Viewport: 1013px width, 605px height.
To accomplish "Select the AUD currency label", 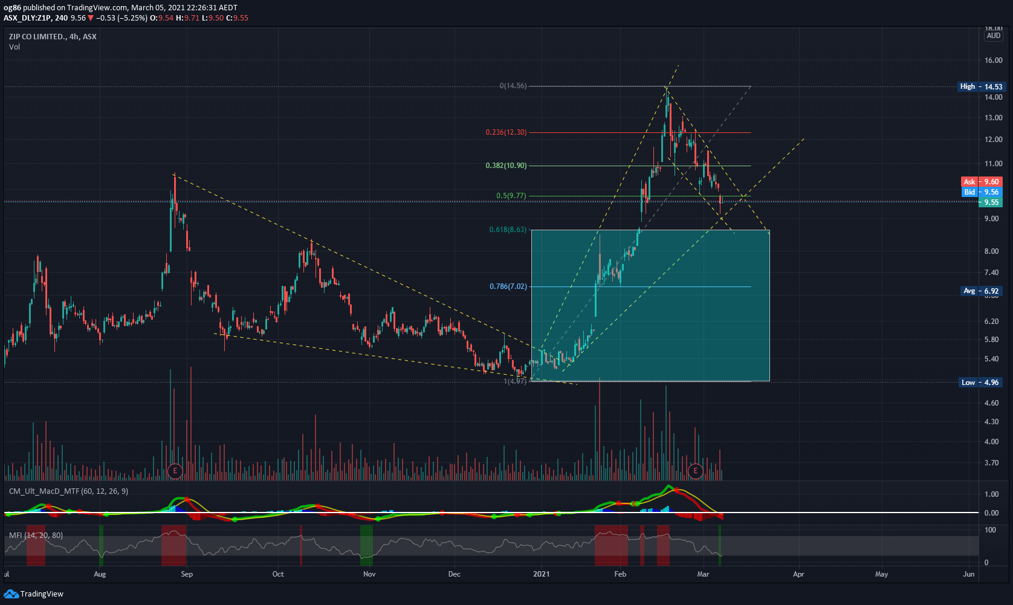I will [994, 36].
